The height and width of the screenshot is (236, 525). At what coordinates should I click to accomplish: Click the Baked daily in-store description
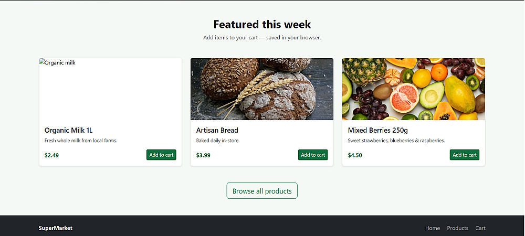(x=218, y=141)
